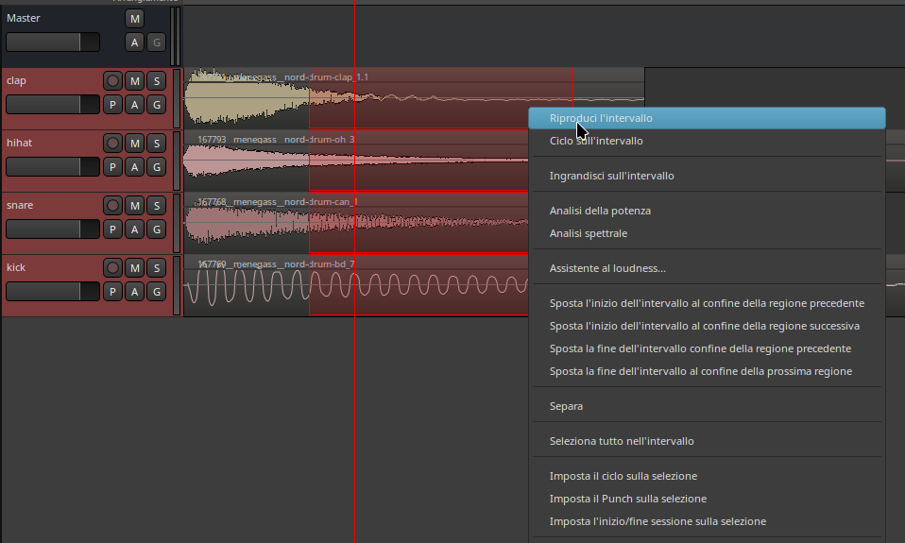Open playlist button on clap track
The width and height of the screenshot is (905, 543).
pos(112,104)
